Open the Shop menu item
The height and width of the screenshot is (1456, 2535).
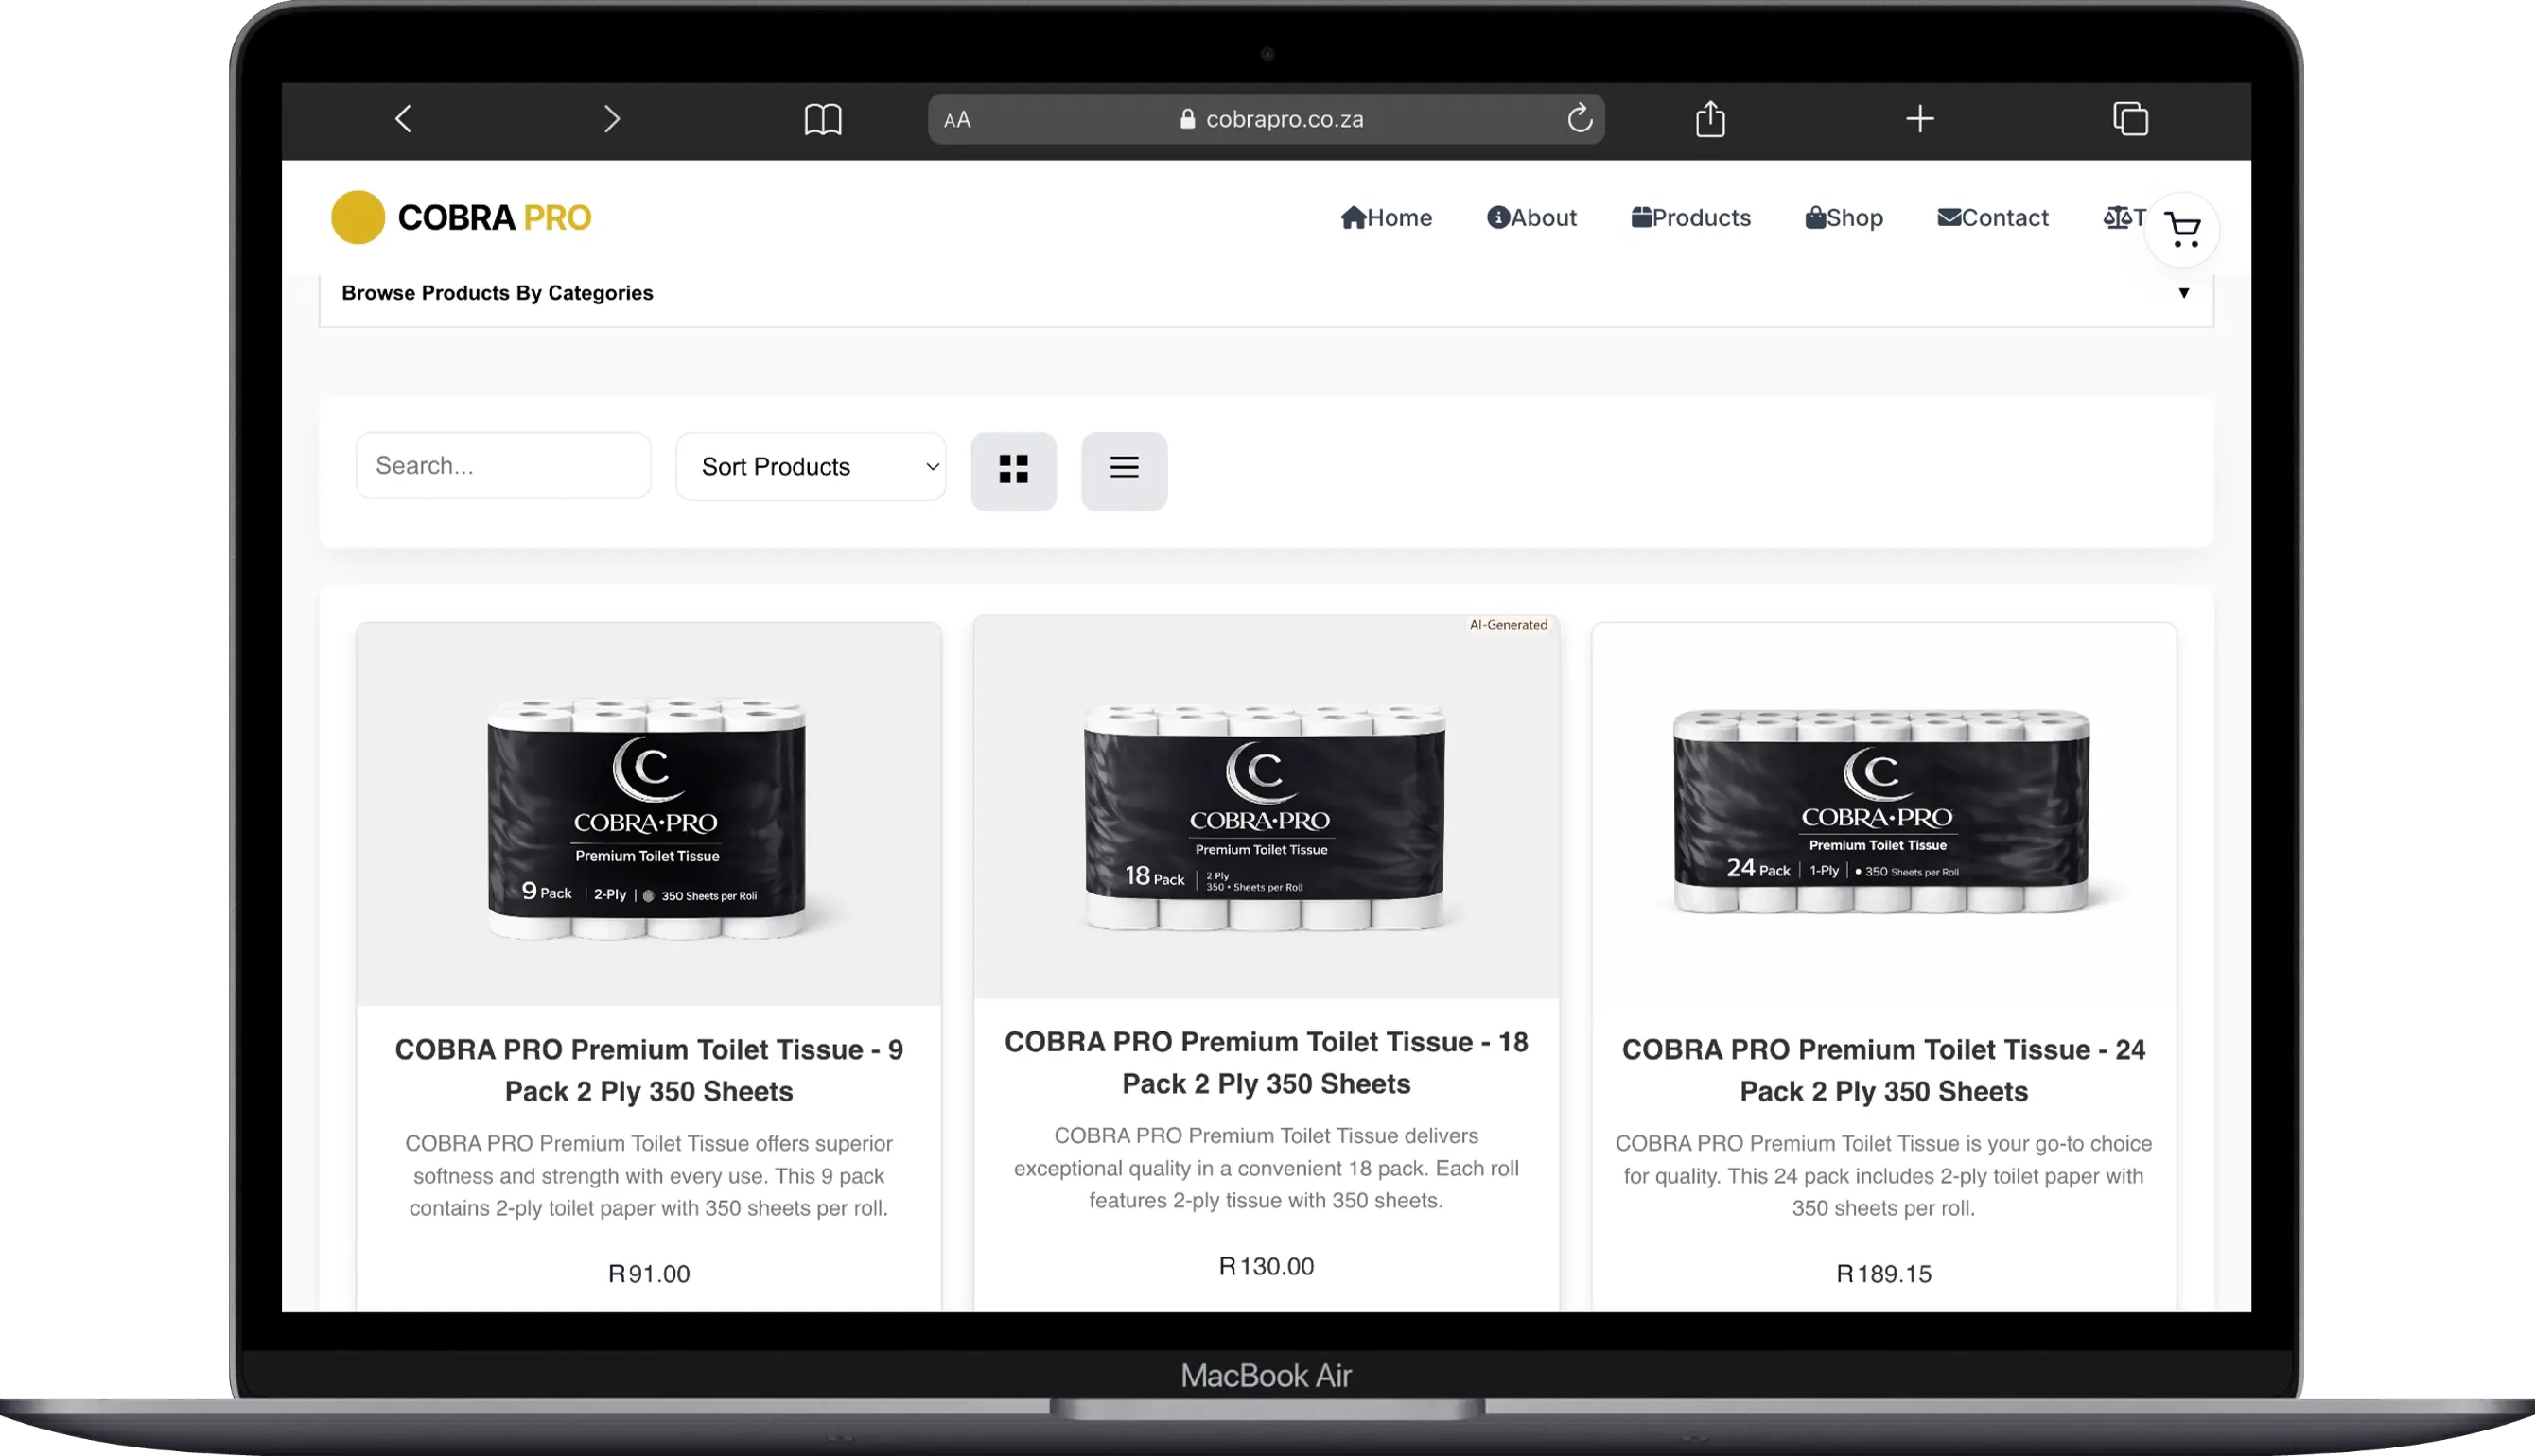point(1844,217)
